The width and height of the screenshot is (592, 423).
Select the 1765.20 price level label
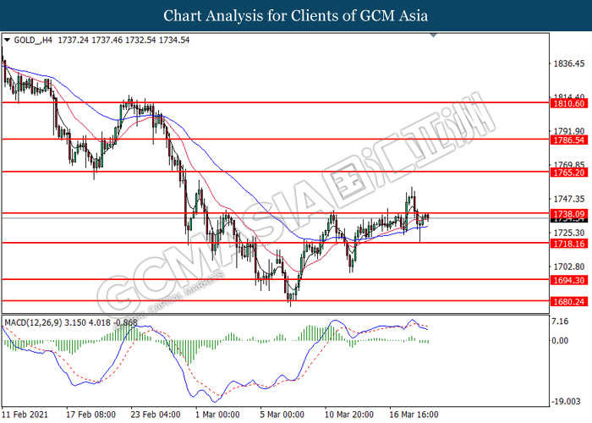coord(568,173)
